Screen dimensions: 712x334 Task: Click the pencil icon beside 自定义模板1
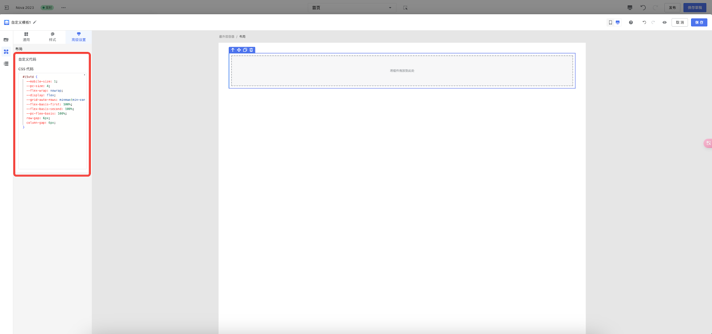click(35, 22)
